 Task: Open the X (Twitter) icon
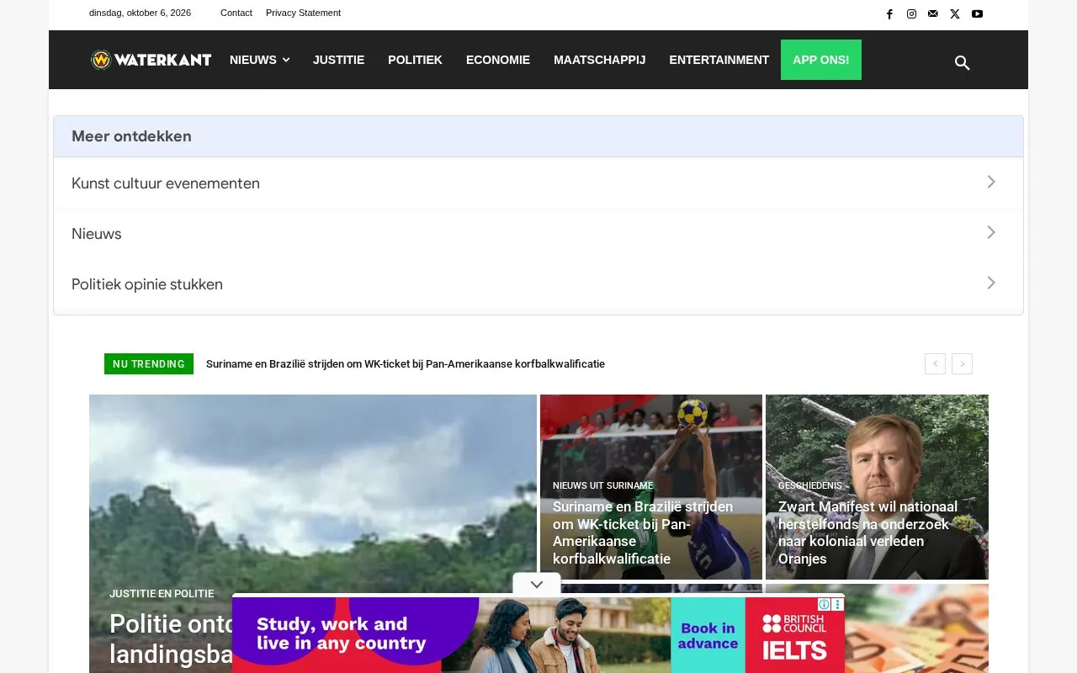pyautogui.click(x=955, y=13)
